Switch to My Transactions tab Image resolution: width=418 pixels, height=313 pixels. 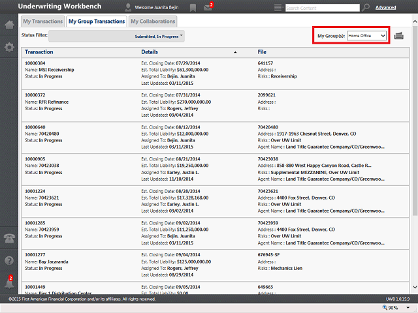pos(42,22)
